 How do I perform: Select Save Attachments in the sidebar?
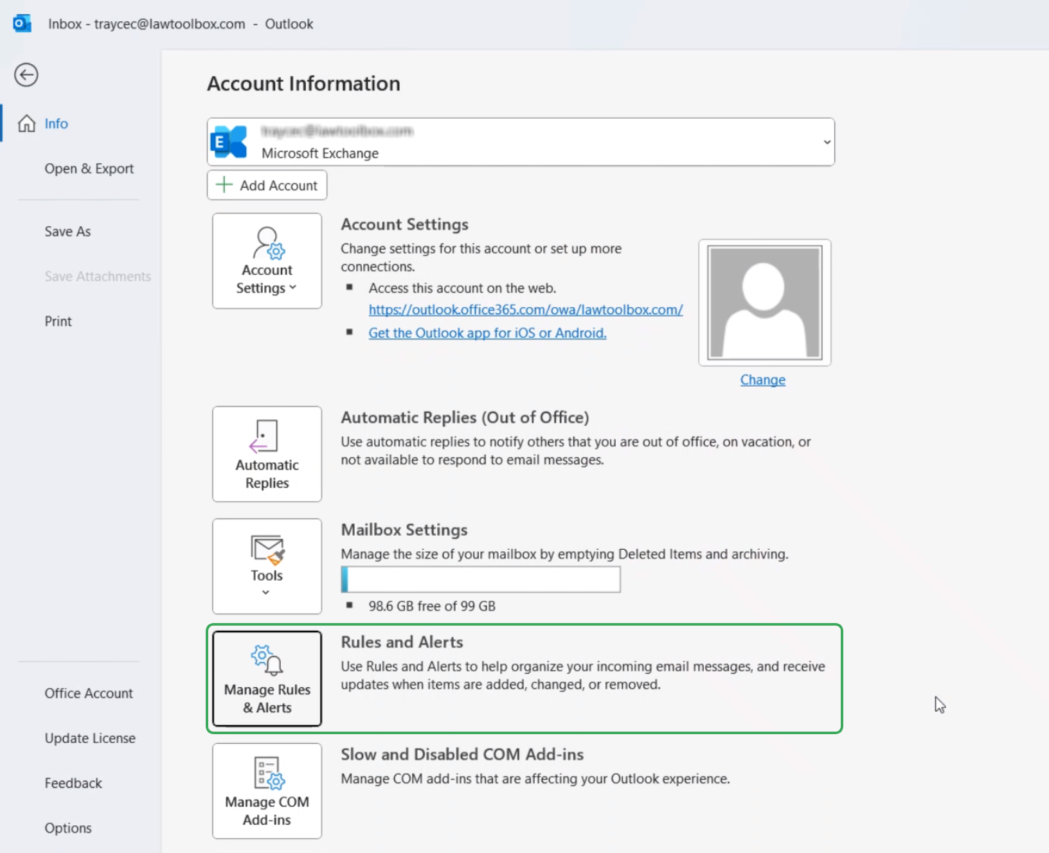(98, 276)
